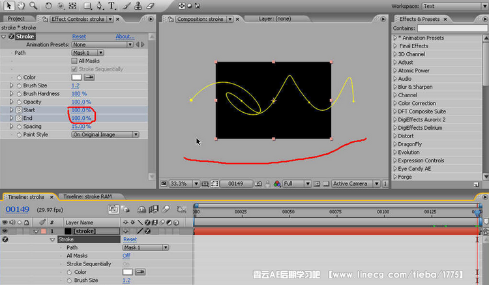The width and height of the screenshot is (489, 285).
Task: Toggle the Motion Blur timeline switch
Action: [166, 209]
